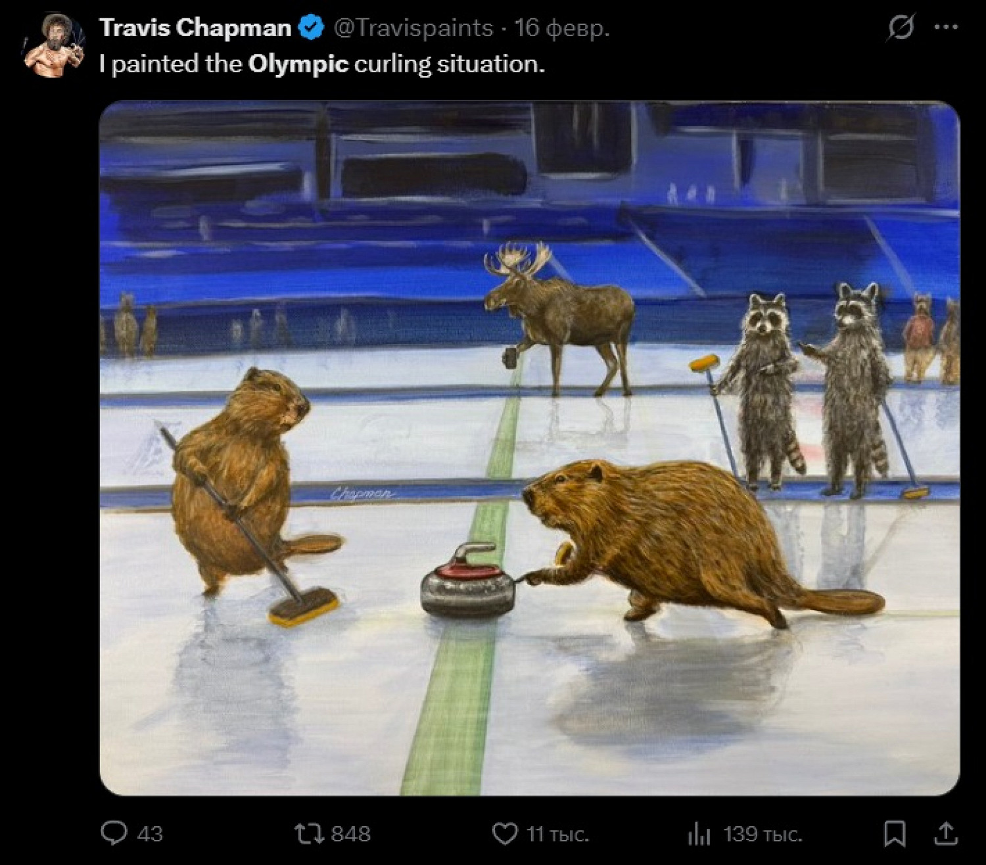Open the repost arrows menu
Image resolution: width=986 pixels, height=865 pixels.
tap(309, 834)
